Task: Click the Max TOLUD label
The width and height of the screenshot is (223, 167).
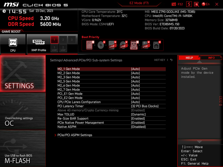Action: [66, 114]
